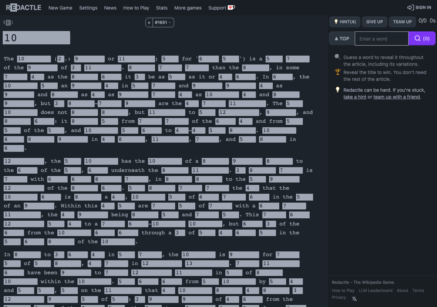Focus the Enter a word input field
This screenshot has height=307, width=437.
coord(382,39)
